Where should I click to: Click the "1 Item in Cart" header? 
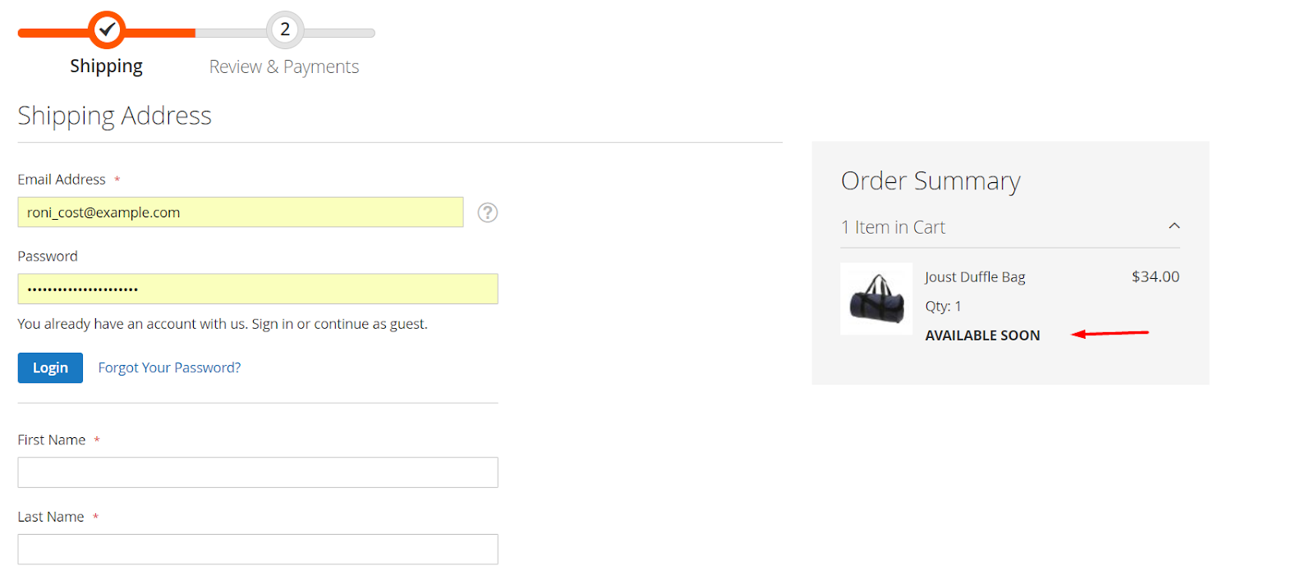(894, 227)
